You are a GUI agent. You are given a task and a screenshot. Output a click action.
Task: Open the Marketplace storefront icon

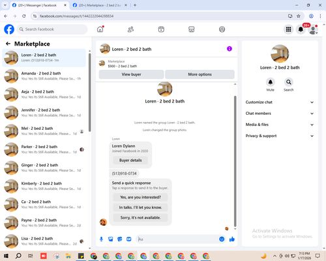click(x=192, y=29)
